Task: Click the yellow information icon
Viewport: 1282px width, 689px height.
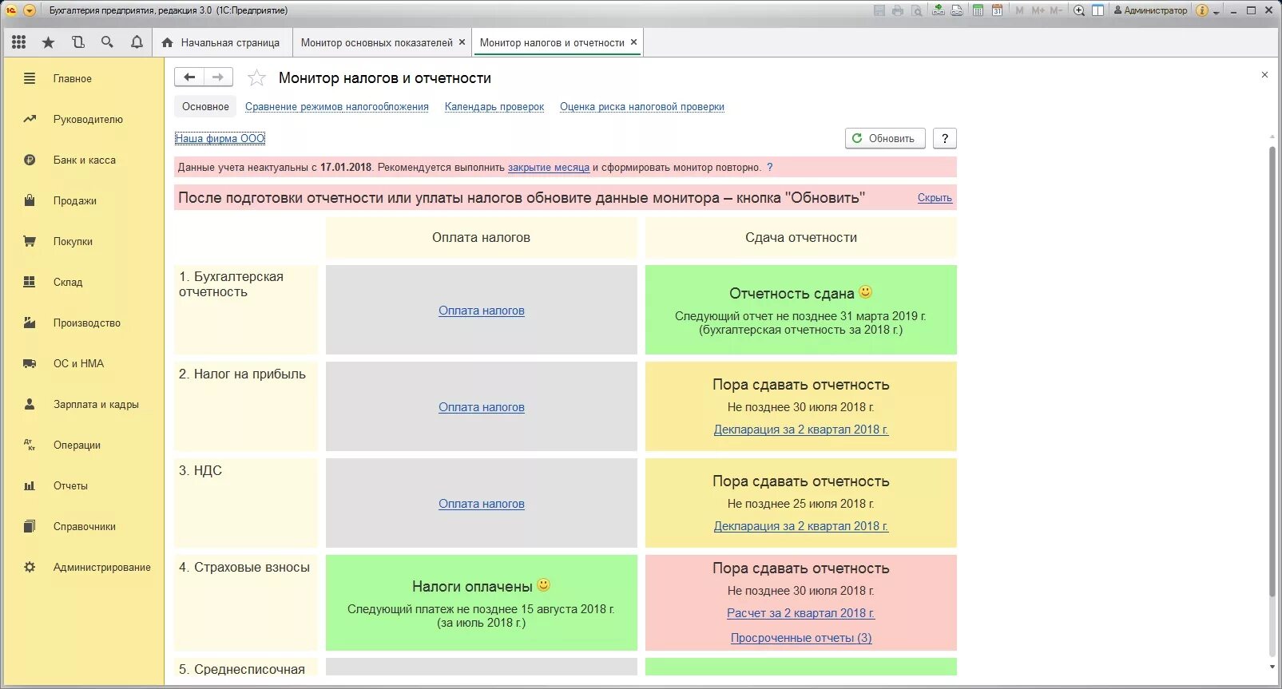Action: click(x=1202, y=10)
